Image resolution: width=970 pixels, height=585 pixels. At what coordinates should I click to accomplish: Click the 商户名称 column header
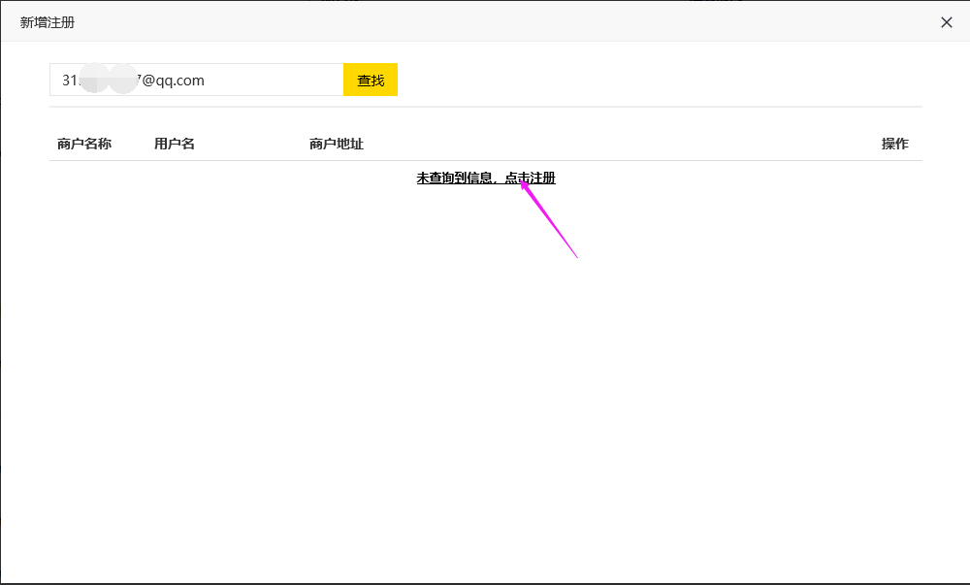[84, 145]
